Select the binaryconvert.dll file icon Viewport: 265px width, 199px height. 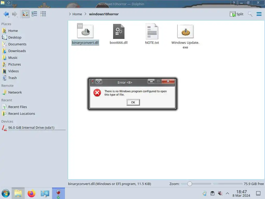pyautogui.click(x=85, y=31)
